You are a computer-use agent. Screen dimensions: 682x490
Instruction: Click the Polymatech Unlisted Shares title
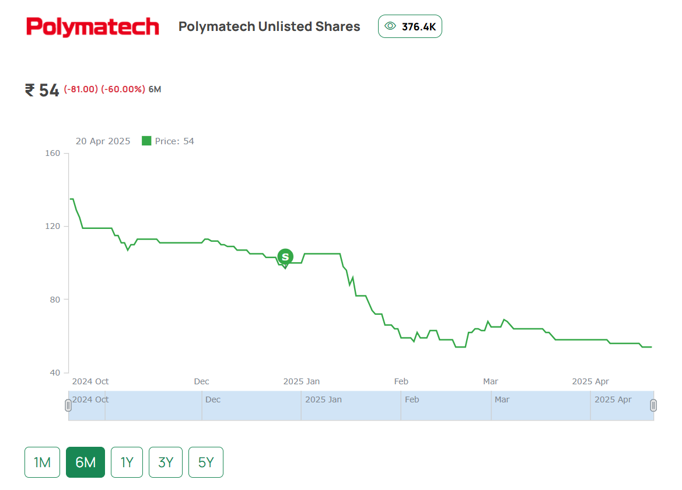(269, 26)
